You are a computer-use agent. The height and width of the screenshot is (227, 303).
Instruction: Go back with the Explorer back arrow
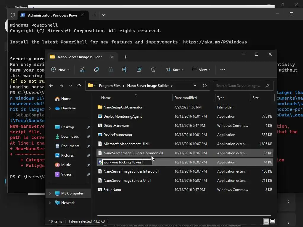coord(51,86)
